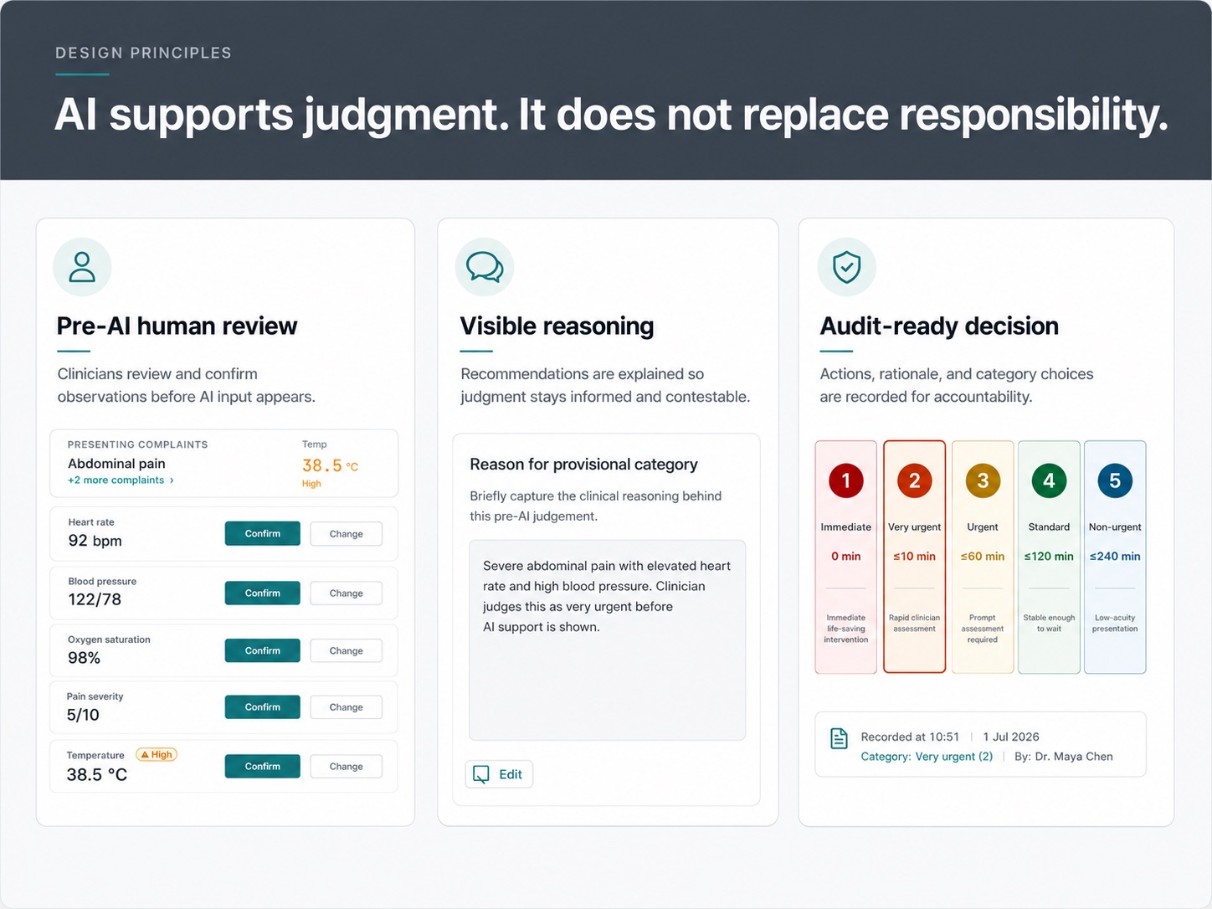Click the ≤120 min time label
Viewport: 1212px width, 909px height.
(1049, 557)
